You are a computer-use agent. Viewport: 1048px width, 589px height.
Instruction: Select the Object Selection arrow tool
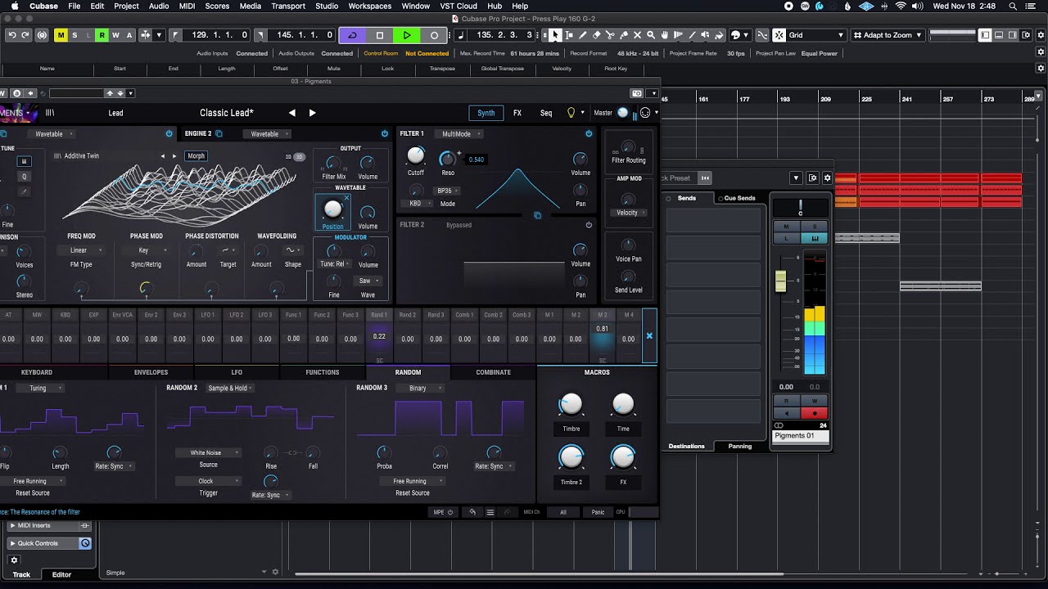pos(555,35)
